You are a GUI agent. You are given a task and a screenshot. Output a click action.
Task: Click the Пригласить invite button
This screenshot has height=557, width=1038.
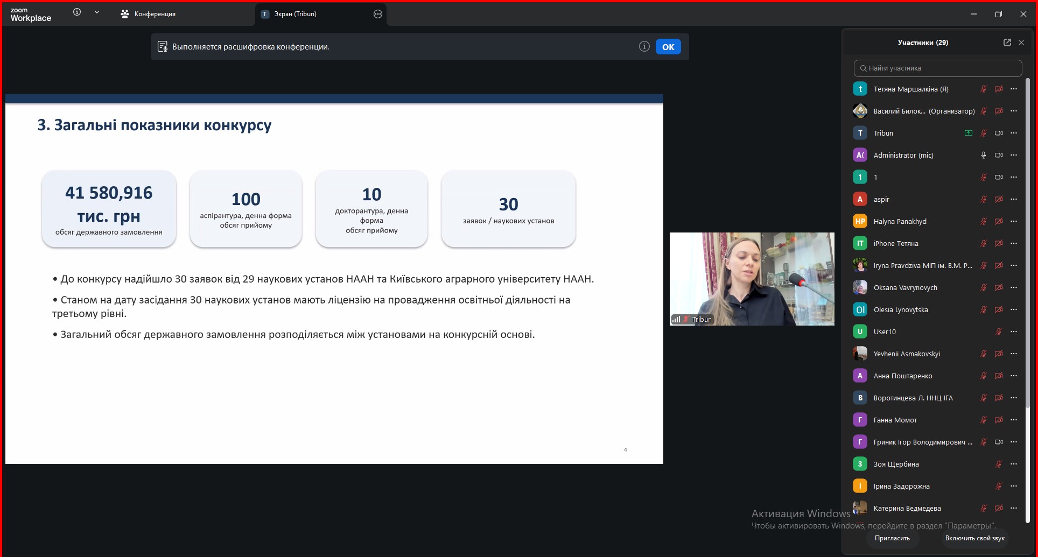pos(892,538)
